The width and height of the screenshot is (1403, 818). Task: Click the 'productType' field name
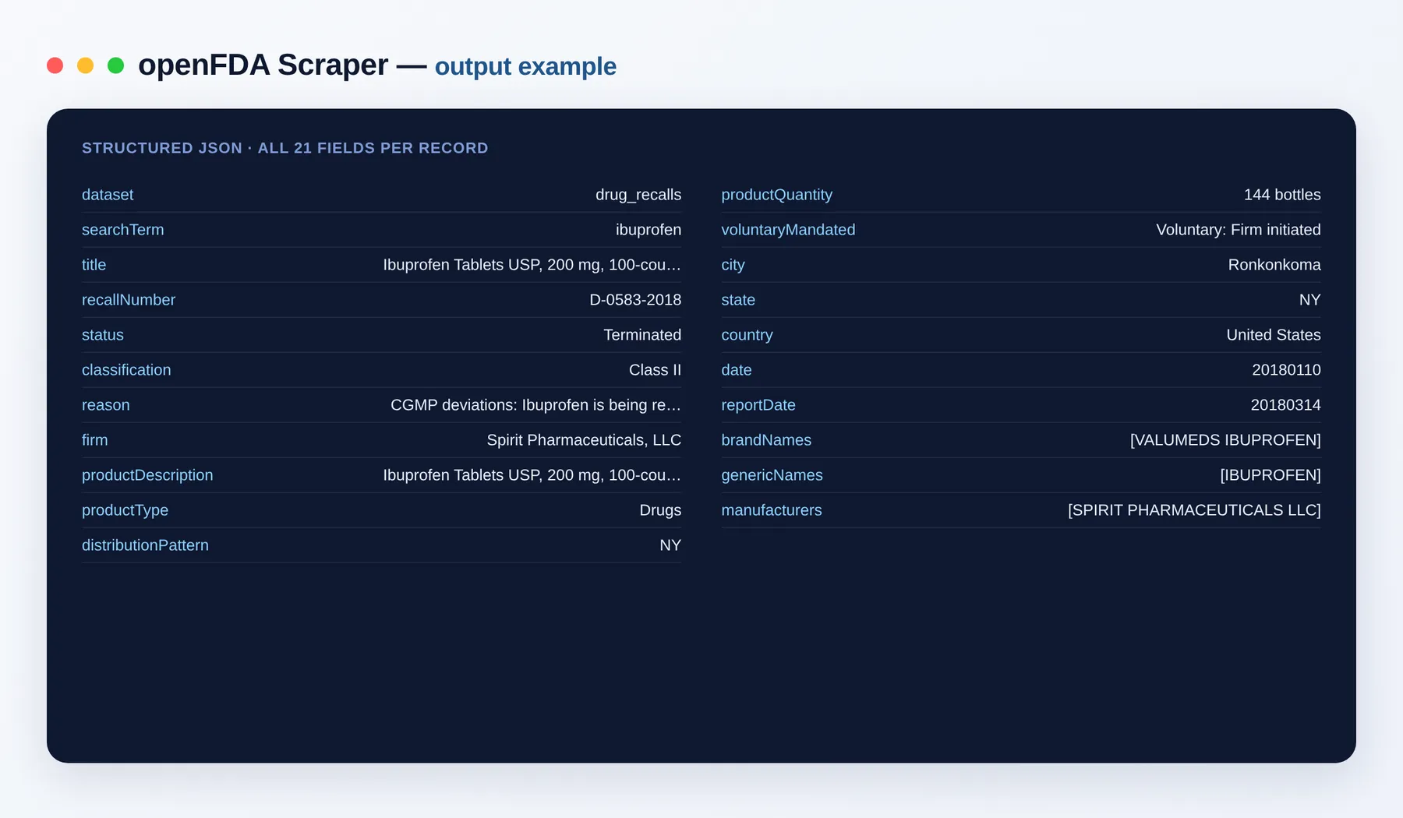point(125,510)
